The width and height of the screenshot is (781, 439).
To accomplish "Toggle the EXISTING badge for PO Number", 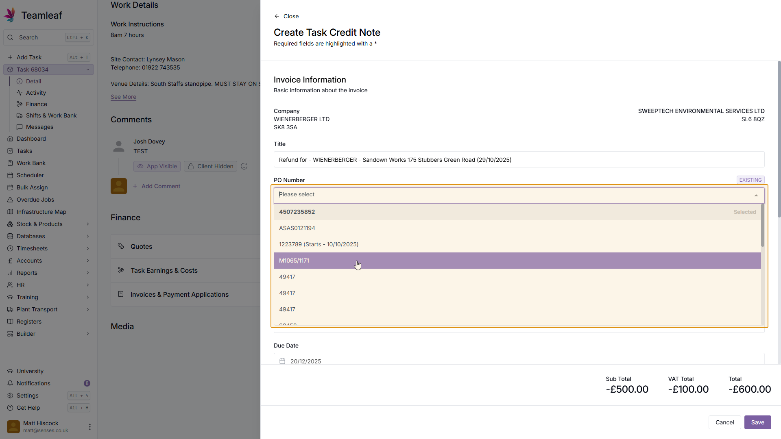I will click(750, 180).
